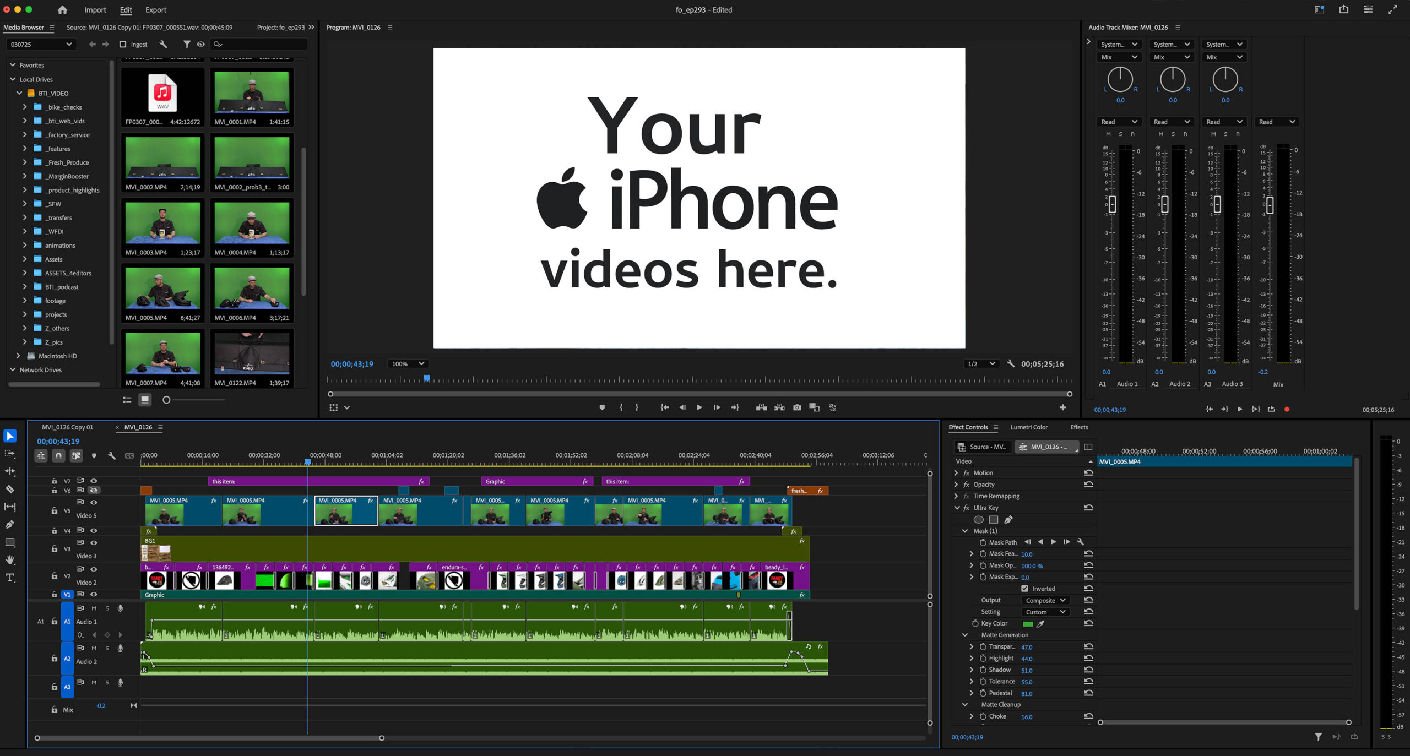Click the Export Frame camera icon
The image size is (1410, 756).
click(x=797, y=407)
